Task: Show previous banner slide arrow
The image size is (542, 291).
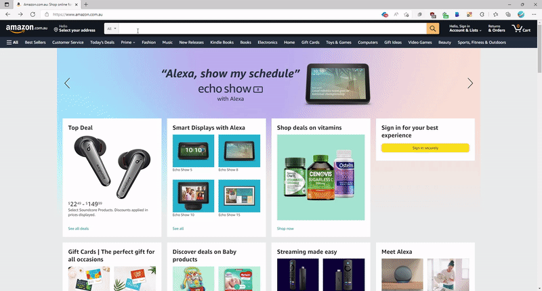Action: [67, 83]
